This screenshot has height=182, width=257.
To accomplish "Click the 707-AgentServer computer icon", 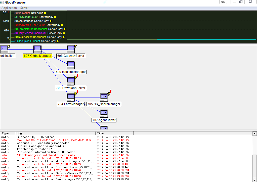I will (x=104, y=114).
